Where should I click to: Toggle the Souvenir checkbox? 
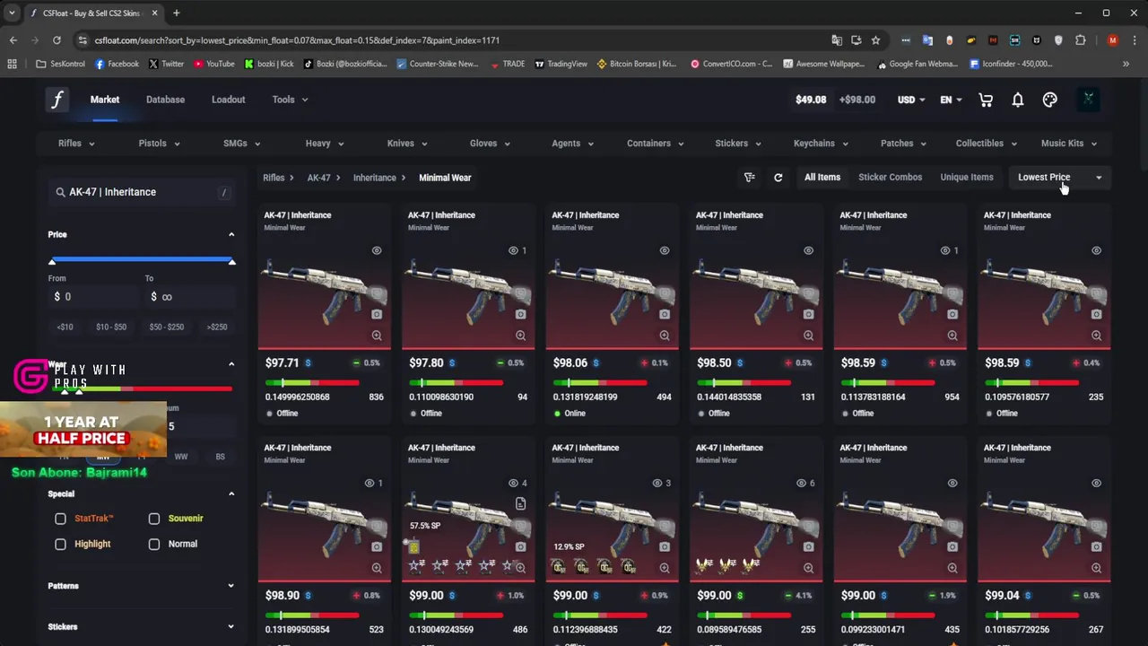point(154,519)
